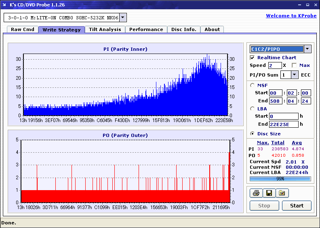Click the Speed value input field
The image size is (320, 228).
(x=275, y=66)
